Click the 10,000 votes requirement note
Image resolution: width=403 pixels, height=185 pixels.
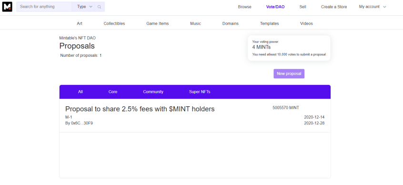point(289,54)
